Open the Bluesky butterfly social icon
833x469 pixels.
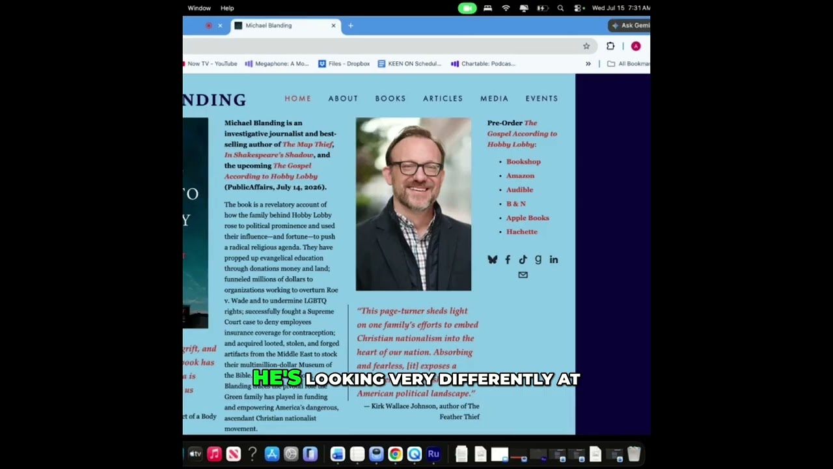coord(493,259)
